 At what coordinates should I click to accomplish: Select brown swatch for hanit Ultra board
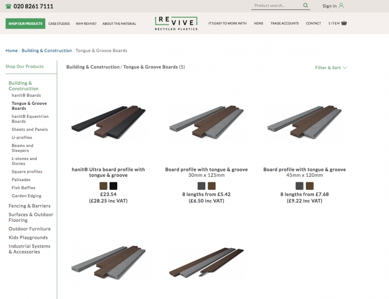[x=104, y=186]
